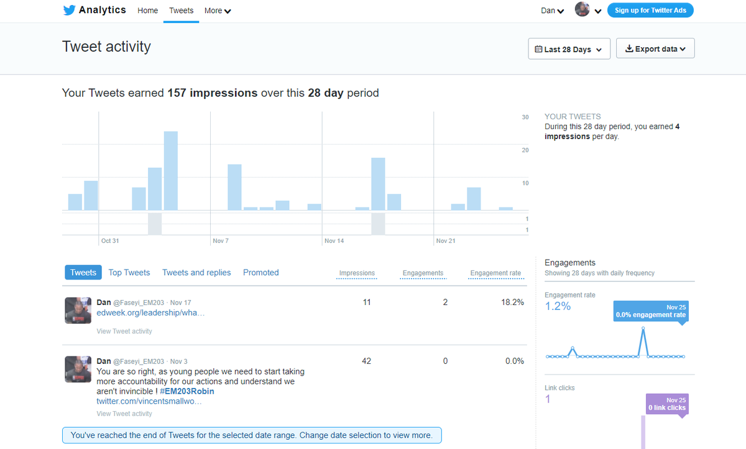Open the Dan account dropdown
The height and width of the screenshot is (449, 746).
pos(552,11)
